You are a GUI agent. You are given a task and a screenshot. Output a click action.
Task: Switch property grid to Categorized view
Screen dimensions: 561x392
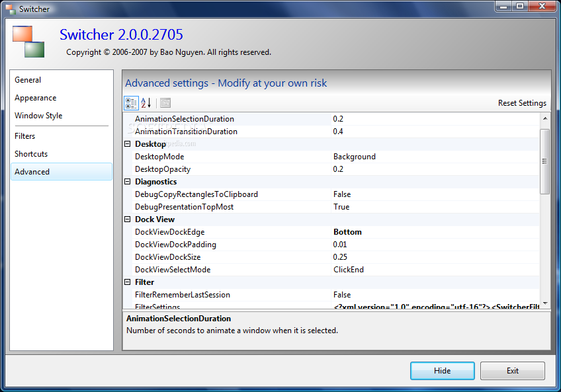(131, 103)
